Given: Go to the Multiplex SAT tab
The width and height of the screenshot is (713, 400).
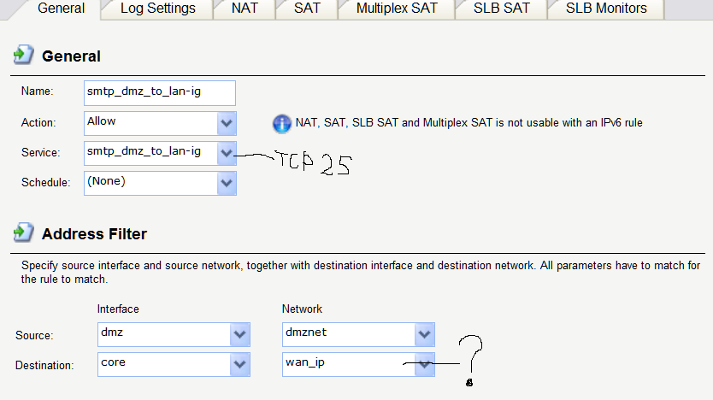Looking at the screenshot, I should click(397, 9).
